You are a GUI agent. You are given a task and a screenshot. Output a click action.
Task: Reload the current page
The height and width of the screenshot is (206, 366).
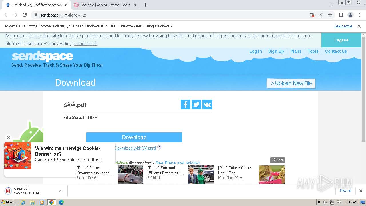[x=25, y=15]
